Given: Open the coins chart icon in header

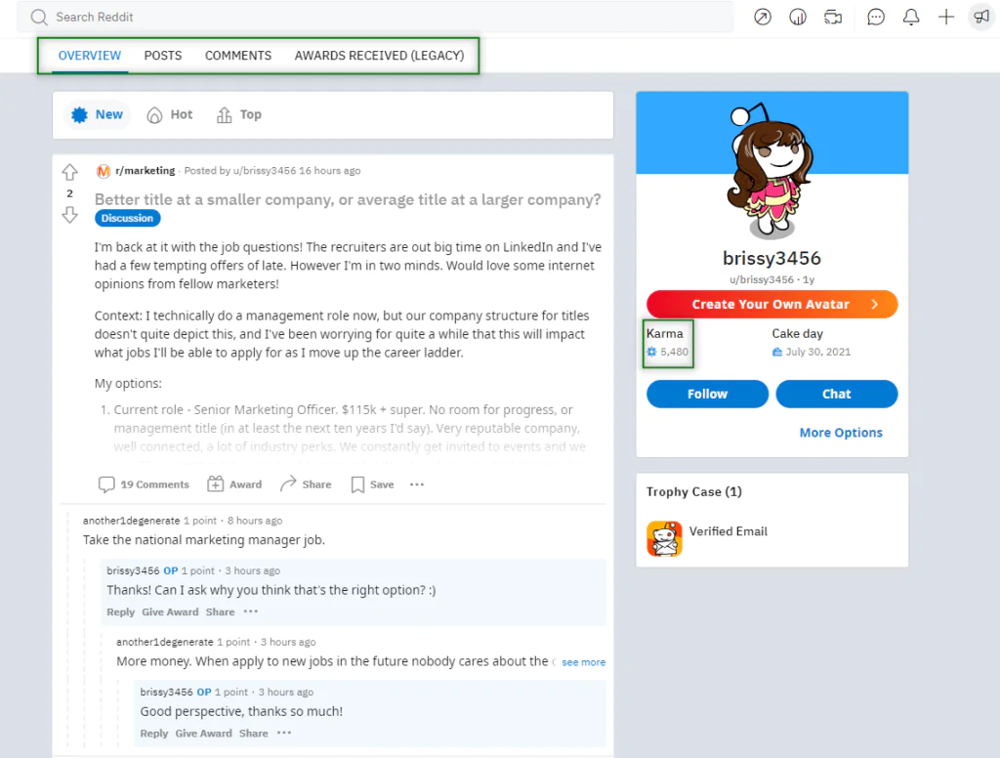Looking at the screenshot, I should 797,18.
